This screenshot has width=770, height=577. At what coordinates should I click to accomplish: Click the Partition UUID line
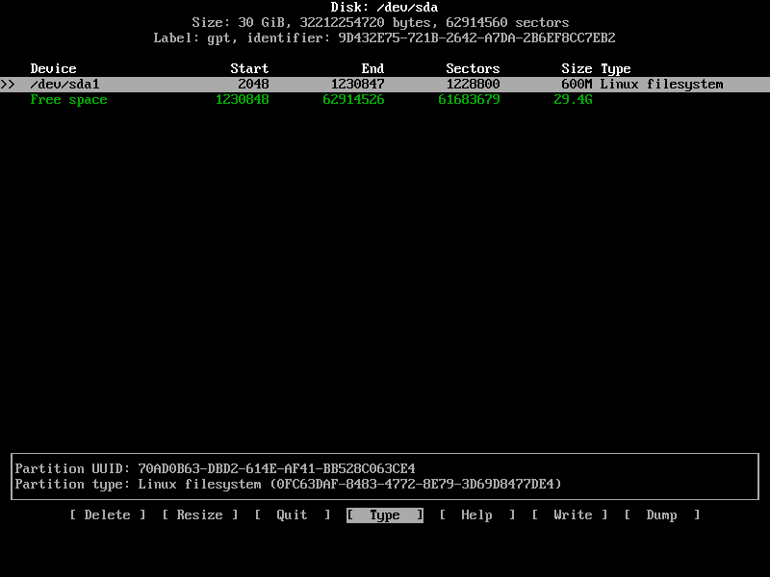coord(215,468)
